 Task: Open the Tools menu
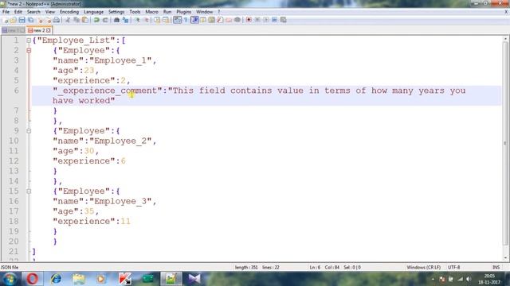point(135,12)
